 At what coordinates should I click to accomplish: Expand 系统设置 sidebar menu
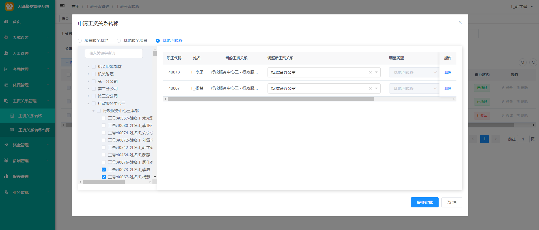tap(27, 37)
